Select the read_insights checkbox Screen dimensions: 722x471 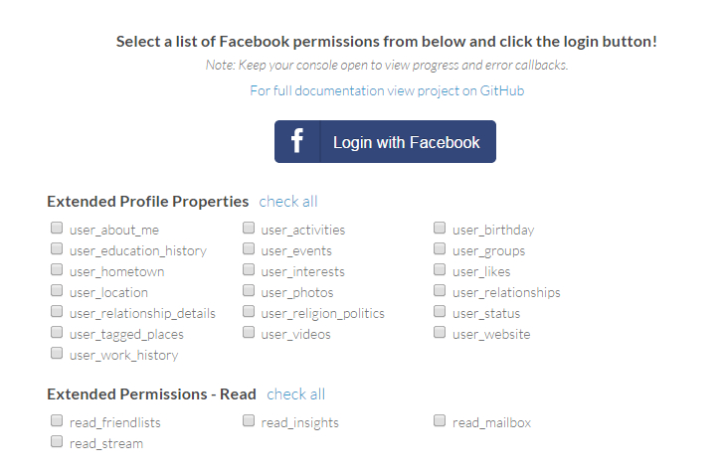[x=249, y=421]
